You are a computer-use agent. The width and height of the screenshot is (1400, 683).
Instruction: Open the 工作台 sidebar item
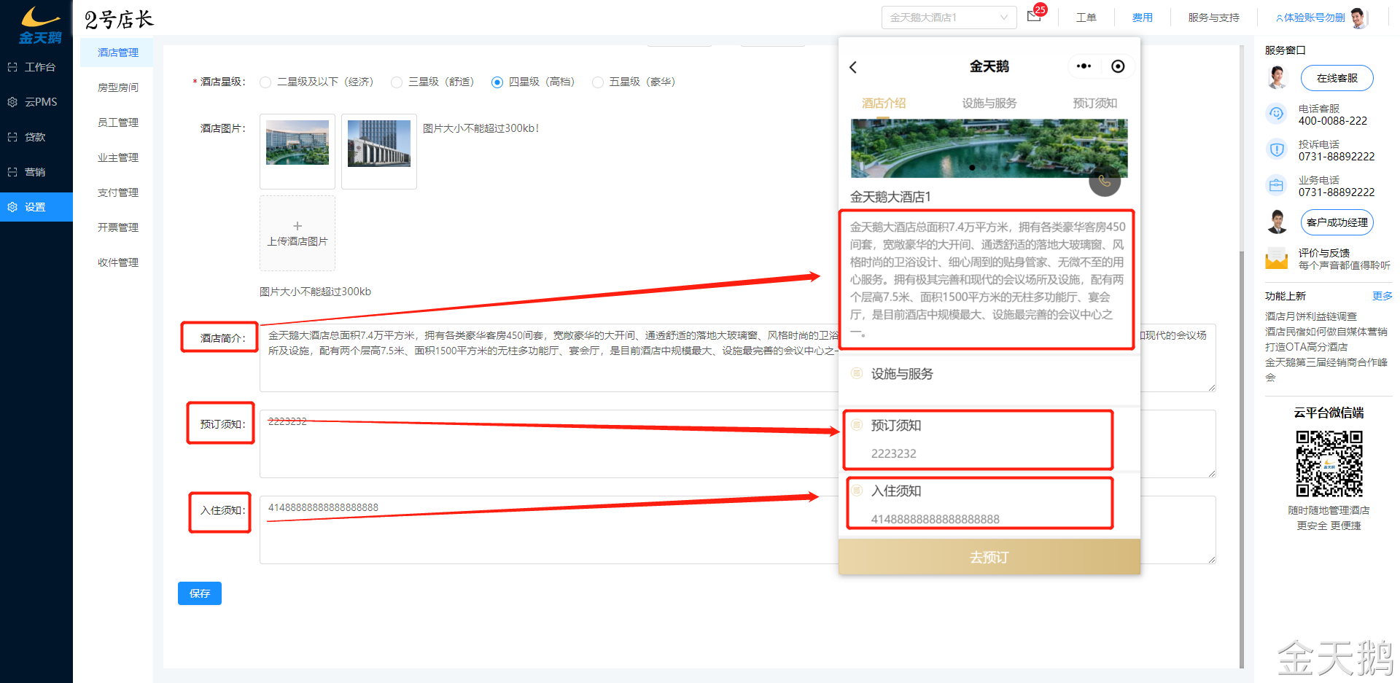tap(36, 67)
